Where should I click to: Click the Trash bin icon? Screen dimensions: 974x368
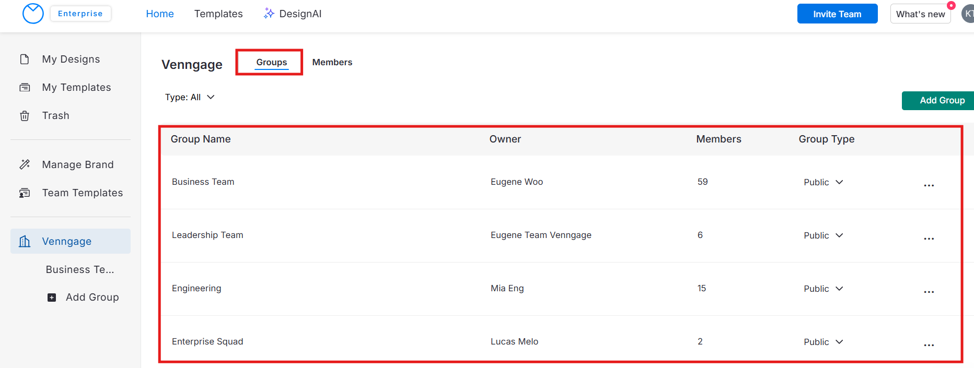[x=25, y=115]
